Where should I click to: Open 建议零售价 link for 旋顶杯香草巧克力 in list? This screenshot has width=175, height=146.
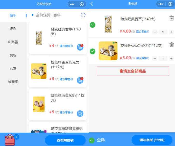click(x=66, y=79)
